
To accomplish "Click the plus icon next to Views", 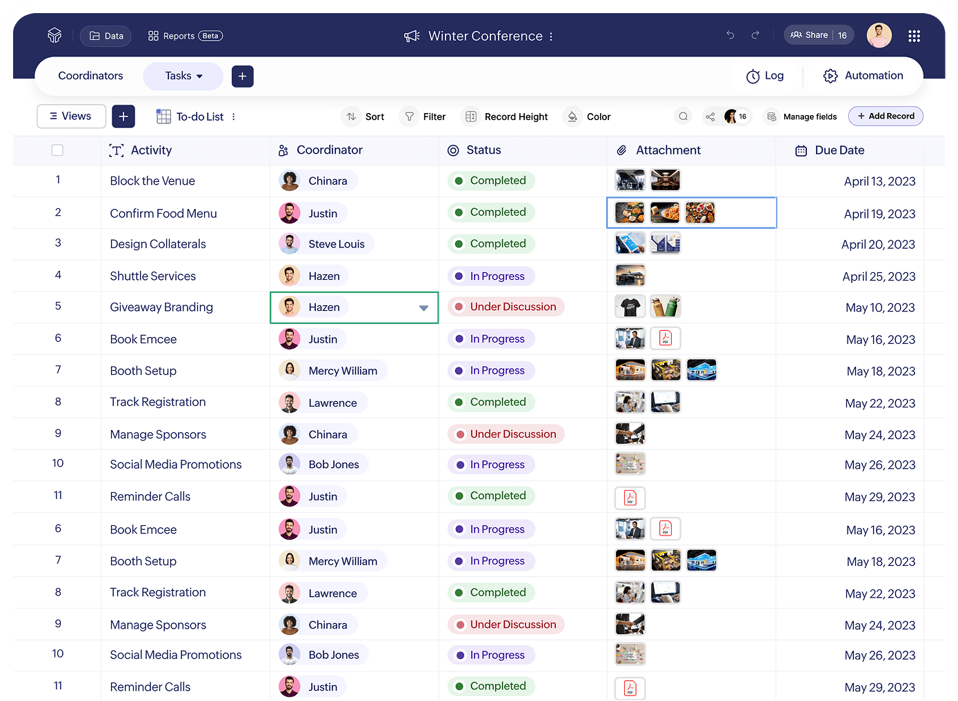I will (x=123, y=116).
